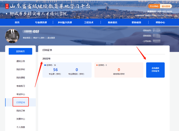Click the blue 0 专业课抵扣 value

point(77,70)
